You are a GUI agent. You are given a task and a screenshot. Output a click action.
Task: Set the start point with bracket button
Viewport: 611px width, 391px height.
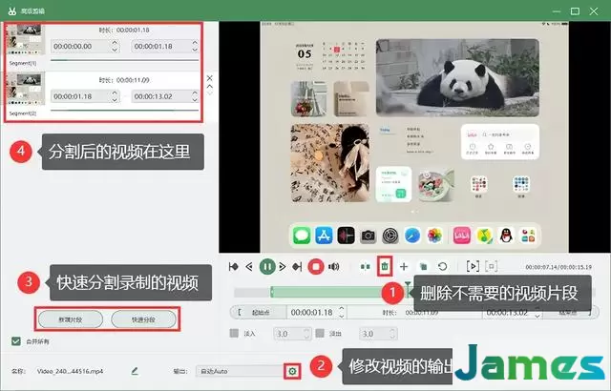(259, 312)
